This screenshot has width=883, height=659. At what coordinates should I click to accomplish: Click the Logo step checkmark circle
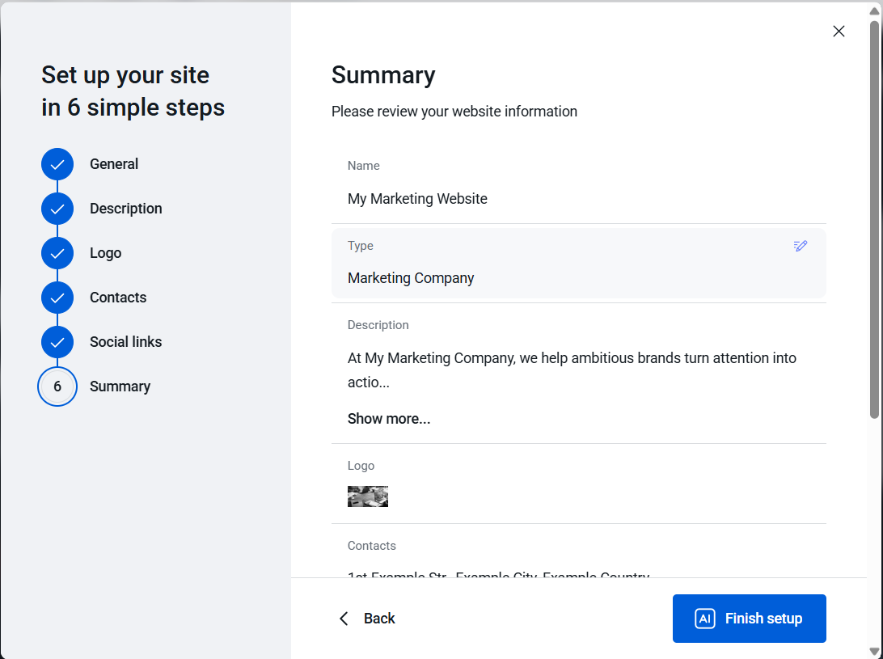pos(57,253)
